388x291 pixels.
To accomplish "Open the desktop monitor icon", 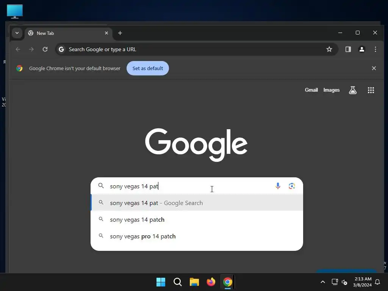I will [15, 11].
